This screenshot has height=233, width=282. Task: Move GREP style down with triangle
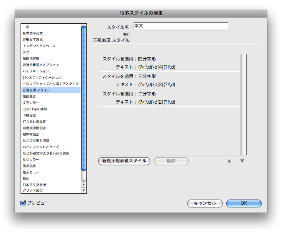pyautogui.click(x=242, y=161)
